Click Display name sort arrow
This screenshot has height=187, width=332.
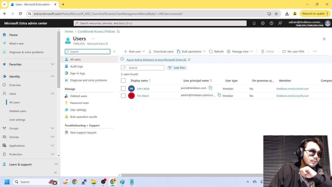coord(150,81)
